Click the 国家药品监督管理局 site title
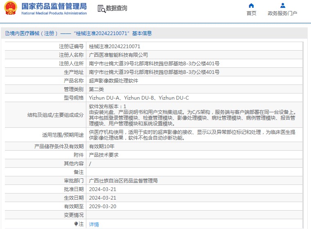The height and width of the screenshot is (229, 311). 54,6
